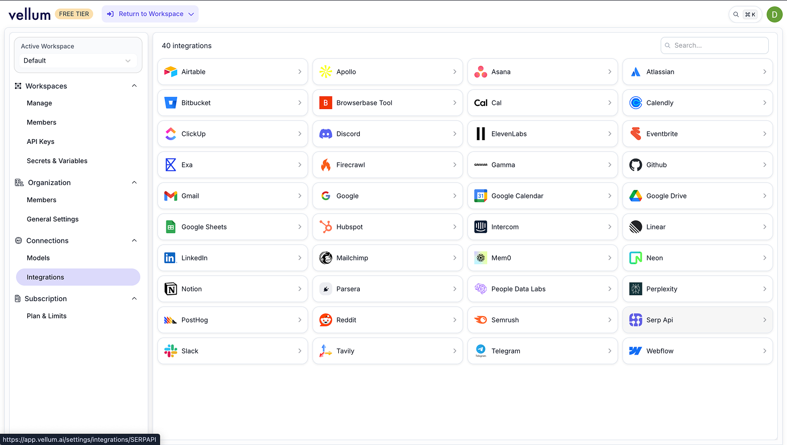Click the ElevenLabs double-bar icon

(481, 134)
